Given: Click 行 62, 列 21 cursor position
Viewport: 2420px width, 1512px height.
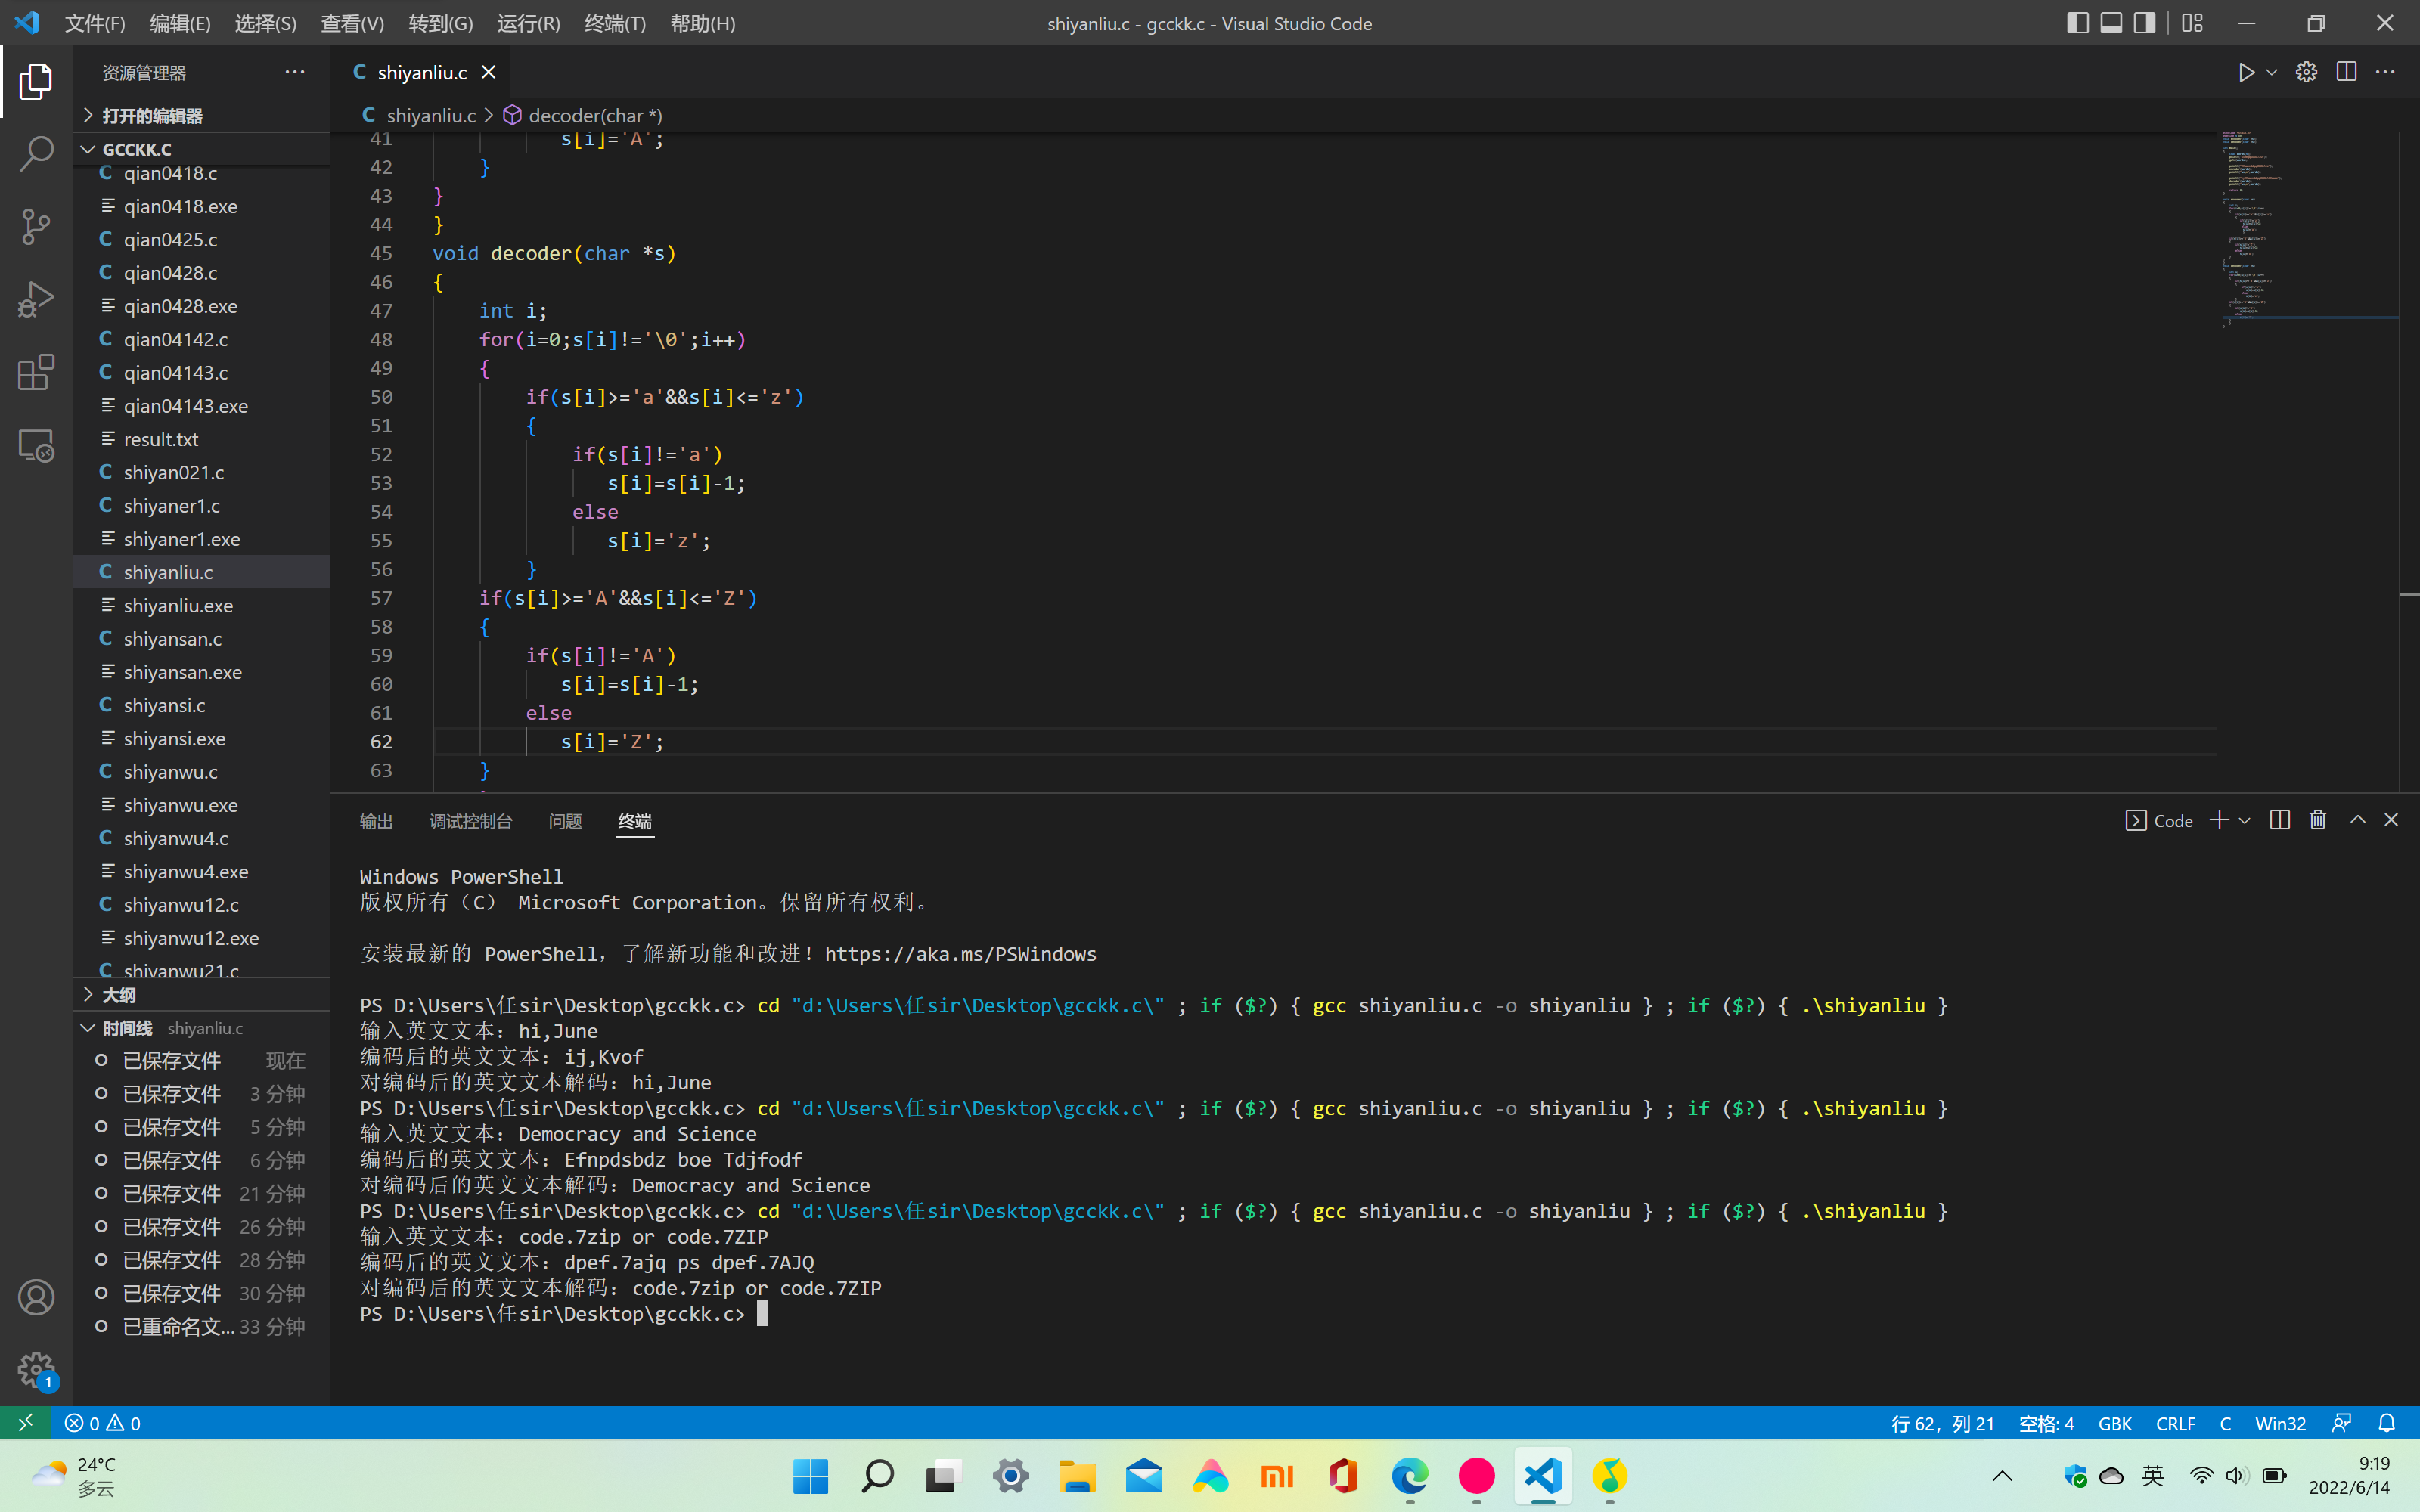Looking at the screenshot, I should 1942,1423.
